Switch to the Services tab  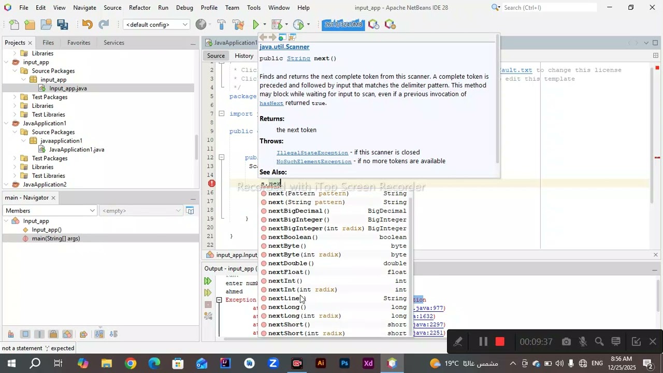(x=113, y=42)
